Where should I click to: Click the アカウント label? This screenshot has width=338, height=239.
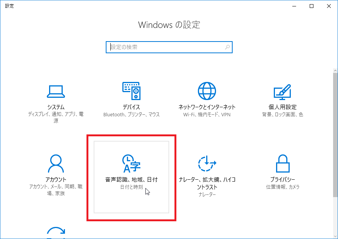tap(56, 179)
